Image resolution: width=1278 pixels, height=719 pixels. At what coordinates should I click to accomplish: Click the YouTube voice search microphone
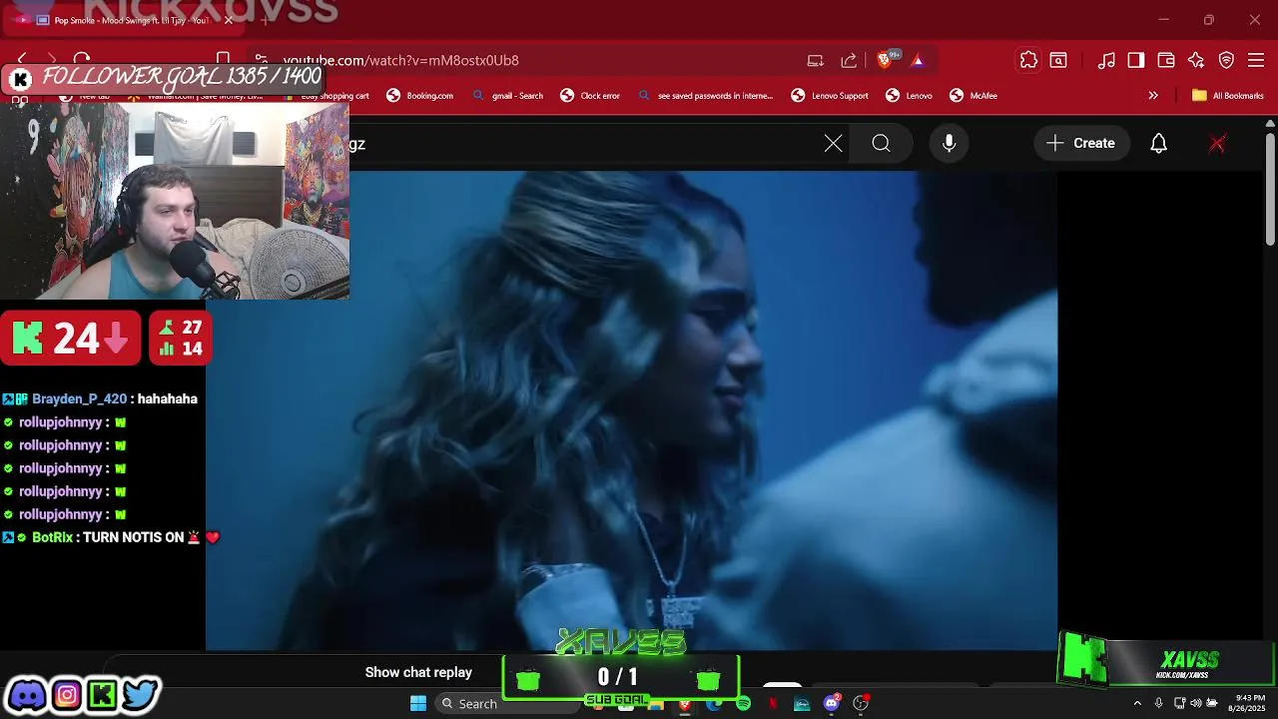pyautogui.click(x=950, y=144)
